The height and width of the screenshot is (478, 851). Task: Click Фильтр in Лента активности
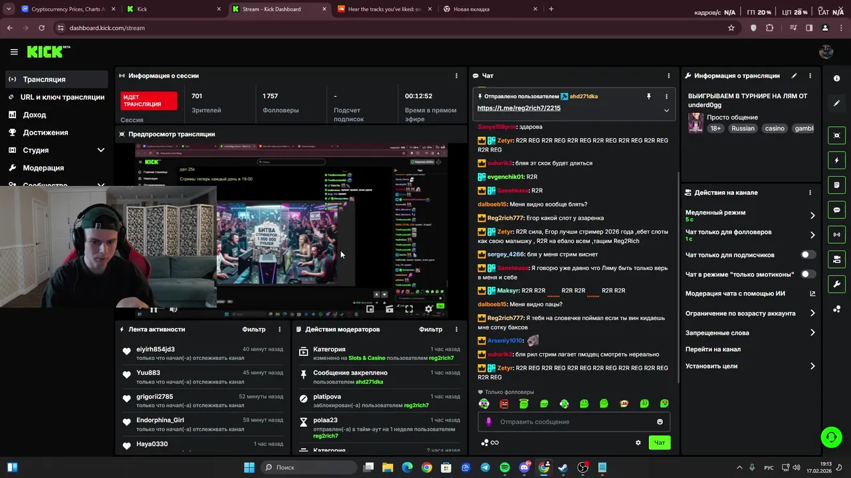[253, 329]
